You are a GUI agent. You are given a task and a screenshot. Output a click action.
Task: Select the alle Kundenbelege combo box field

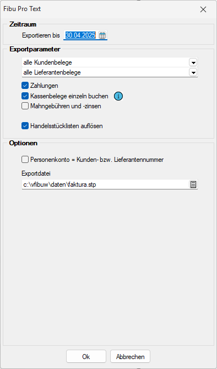[x=110, y=62]
